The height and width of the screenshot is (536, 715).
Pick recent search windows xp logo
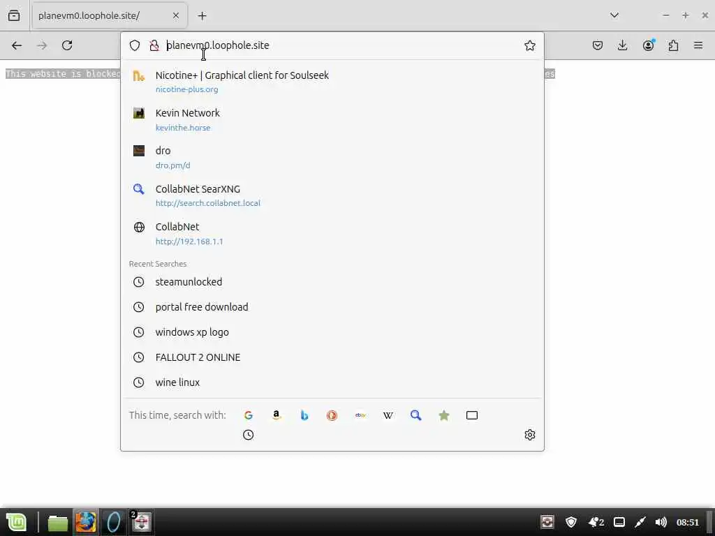tap(332, 332)
